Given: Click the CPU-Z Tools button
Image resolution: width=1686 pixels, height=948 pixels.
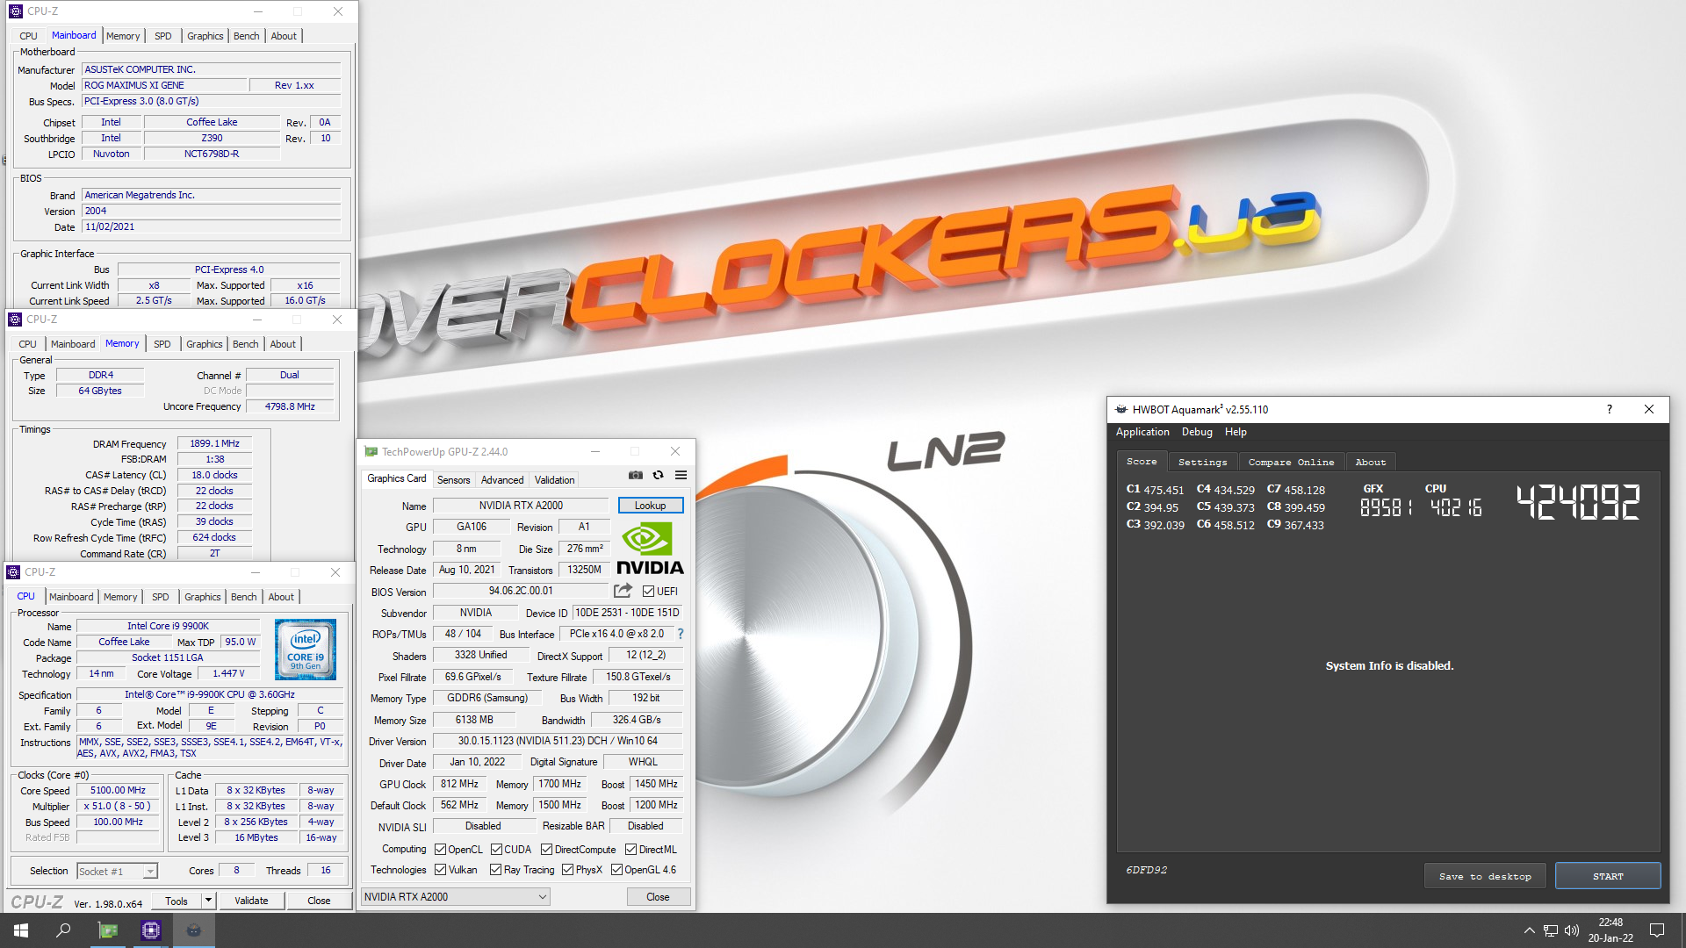Looking at the screenshot, I should coord(177,901).
